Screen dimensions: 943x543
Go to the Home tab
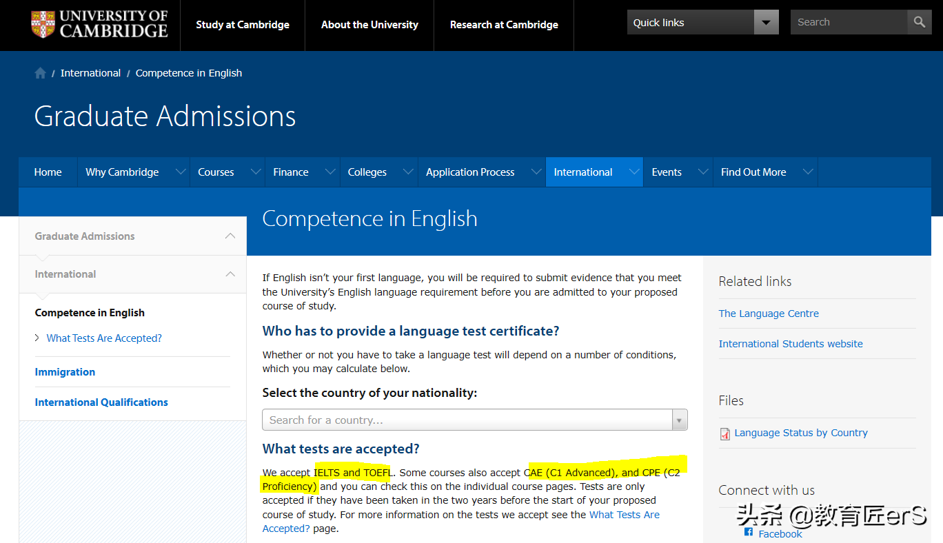tap(48, 172)
